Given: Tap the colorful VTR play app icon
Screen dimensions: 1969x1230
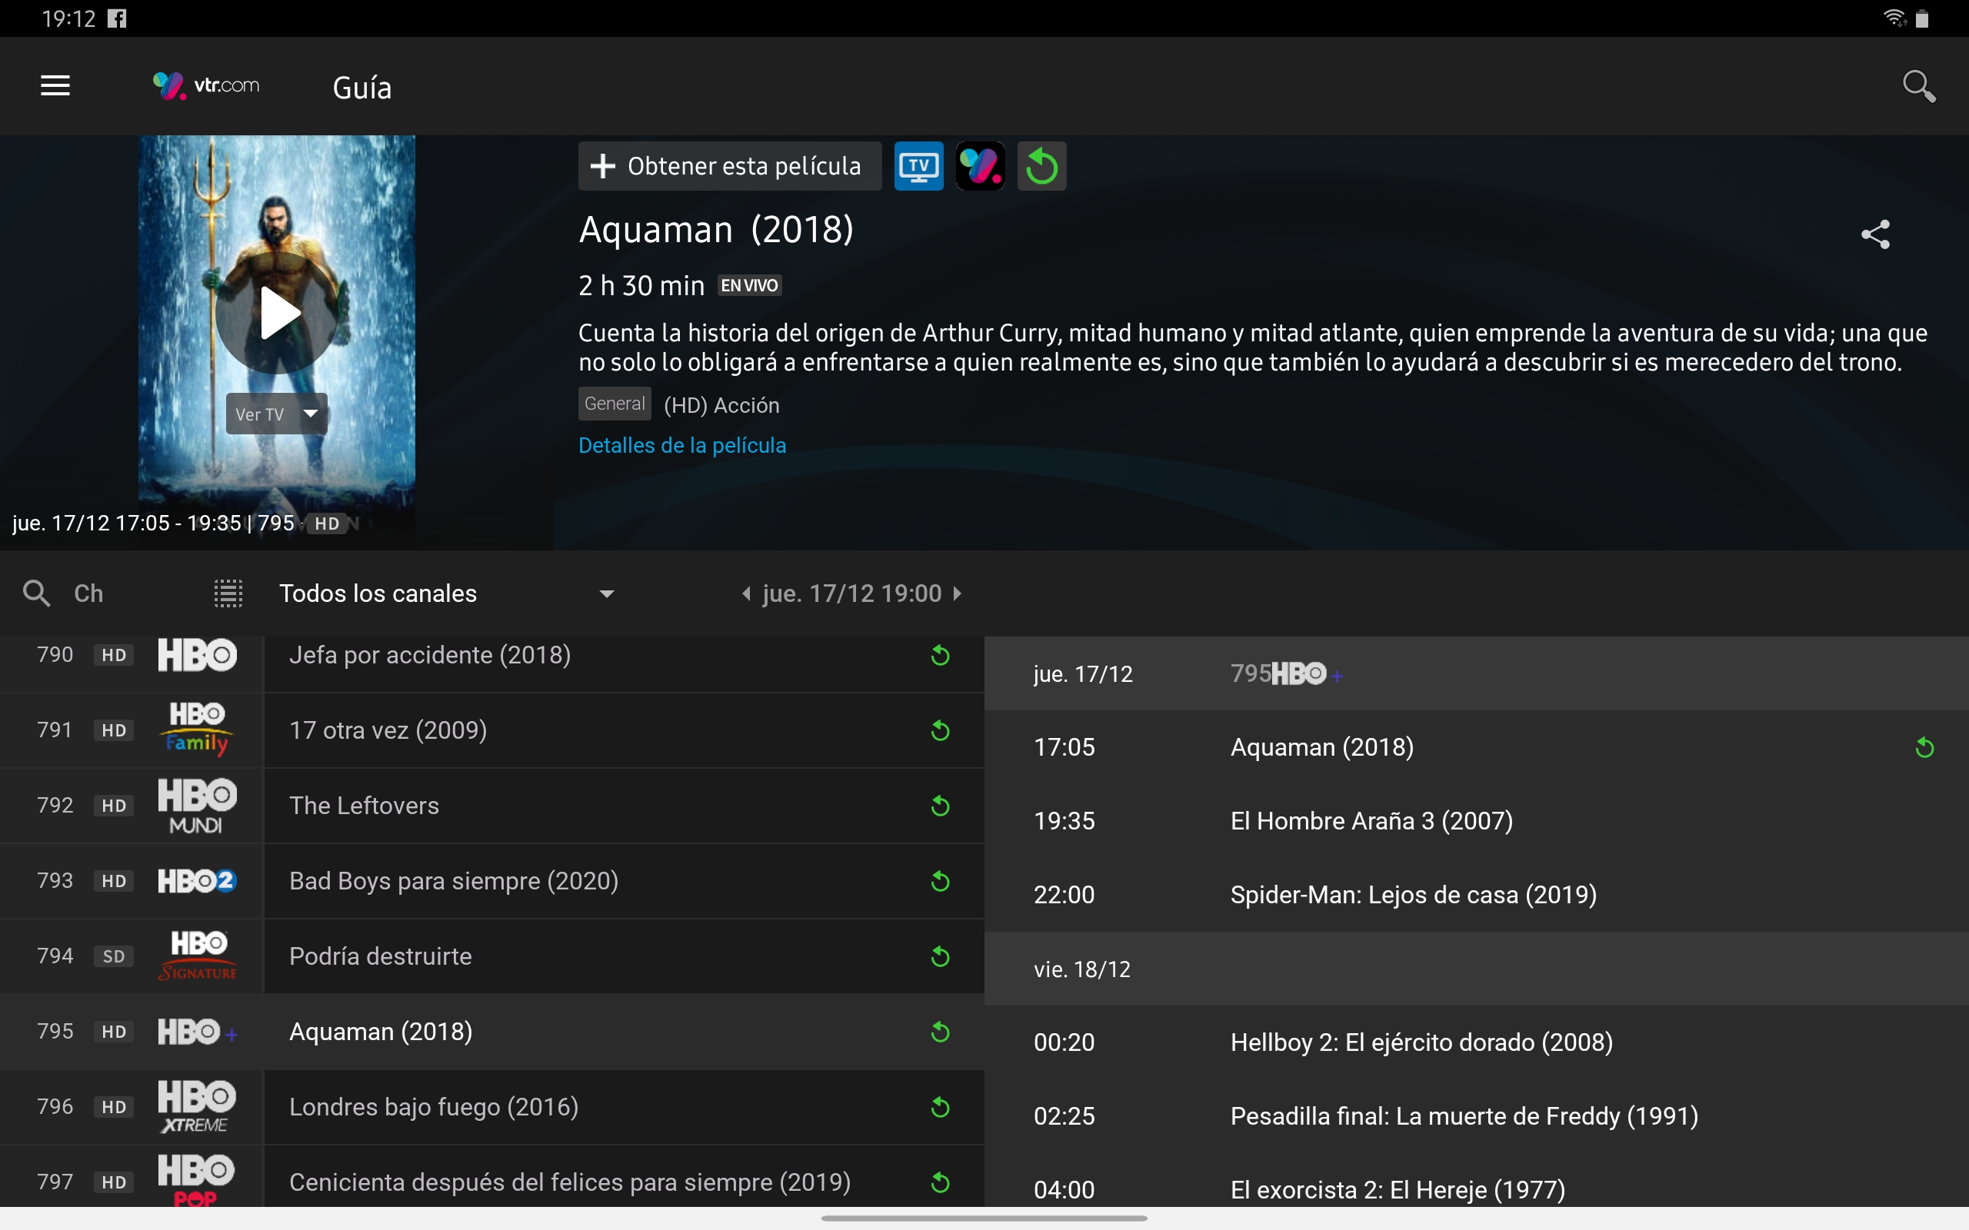Looking at the screenshot, I should point(980,166).
